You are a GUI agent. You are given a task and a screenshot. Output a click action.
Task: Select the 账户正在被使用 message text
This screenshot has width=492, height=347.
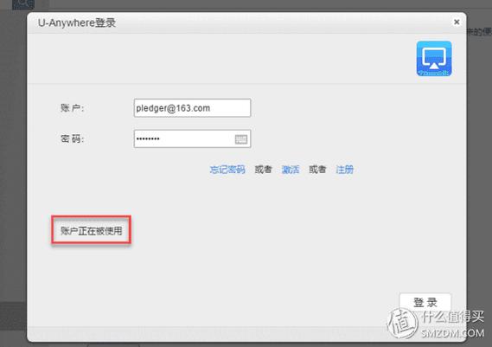coord(92,231)
